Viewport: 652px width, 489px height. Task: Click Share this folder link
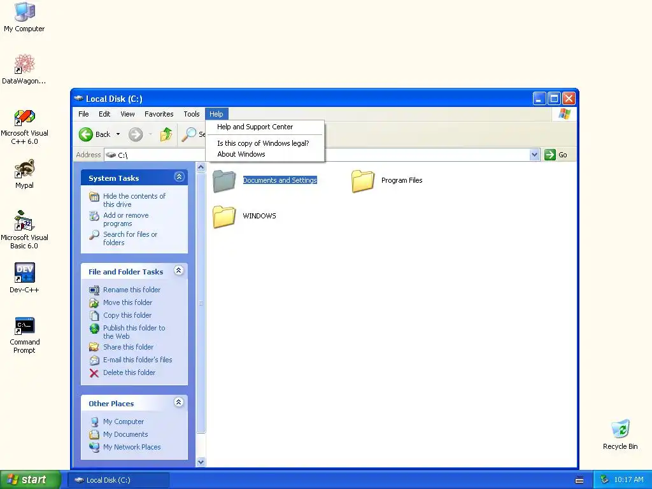click(x=128, y=347)
